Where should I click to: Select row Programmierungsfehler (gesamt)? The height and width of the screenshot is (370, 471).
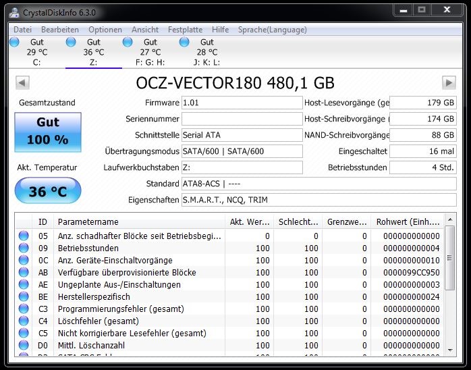(x=229, y=309)
